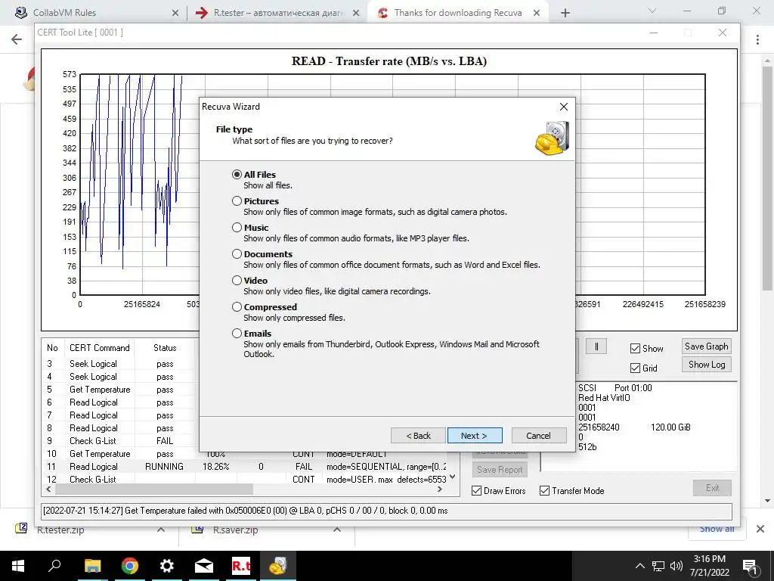Choose the Documents file type
Screen dimensions: 774x581
[x=237, y=254]
